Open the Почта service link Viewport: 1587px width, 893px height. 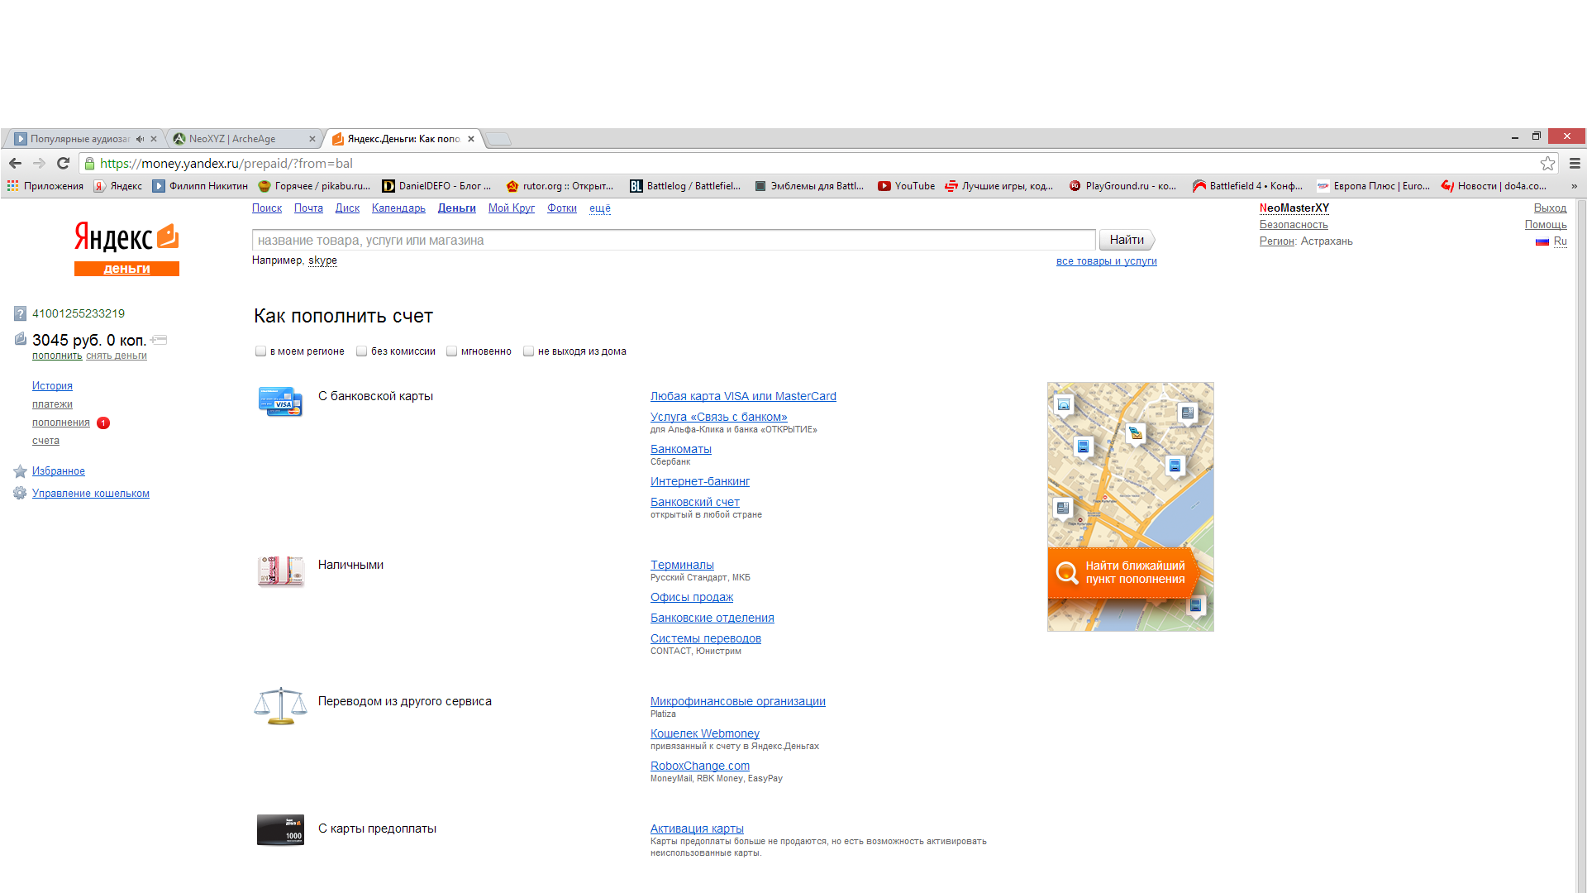click(x=308, y=208)
